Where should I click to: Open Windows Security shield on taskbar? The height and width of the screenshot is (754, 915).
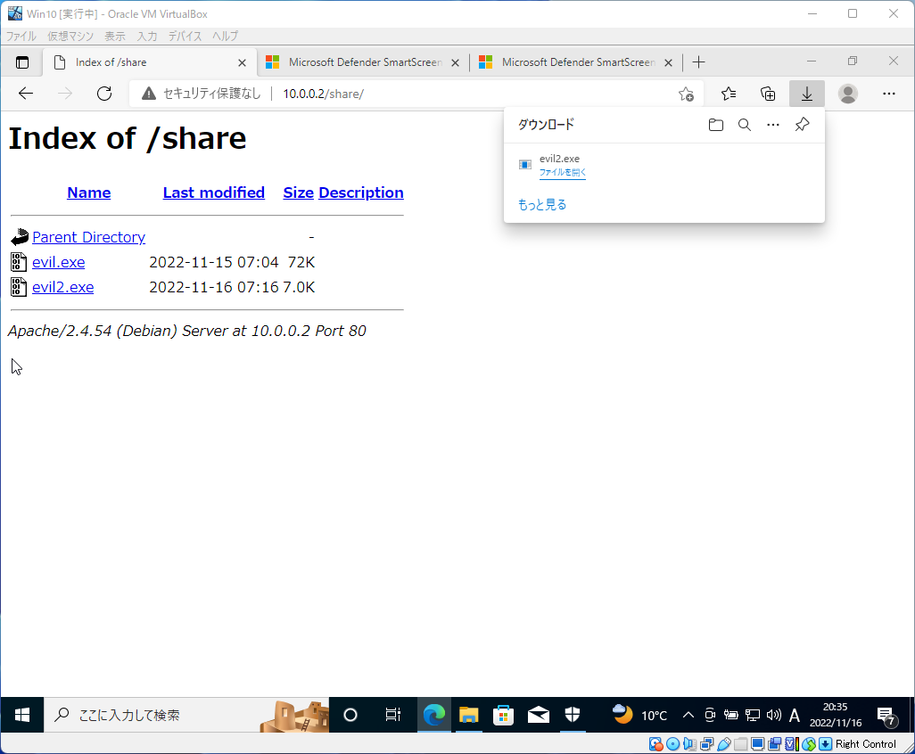click(573, 715)
